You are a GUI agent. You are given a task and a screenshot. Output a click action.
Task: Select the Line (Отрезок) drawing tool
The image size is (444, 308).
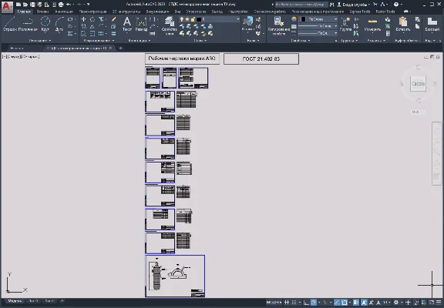10,24
